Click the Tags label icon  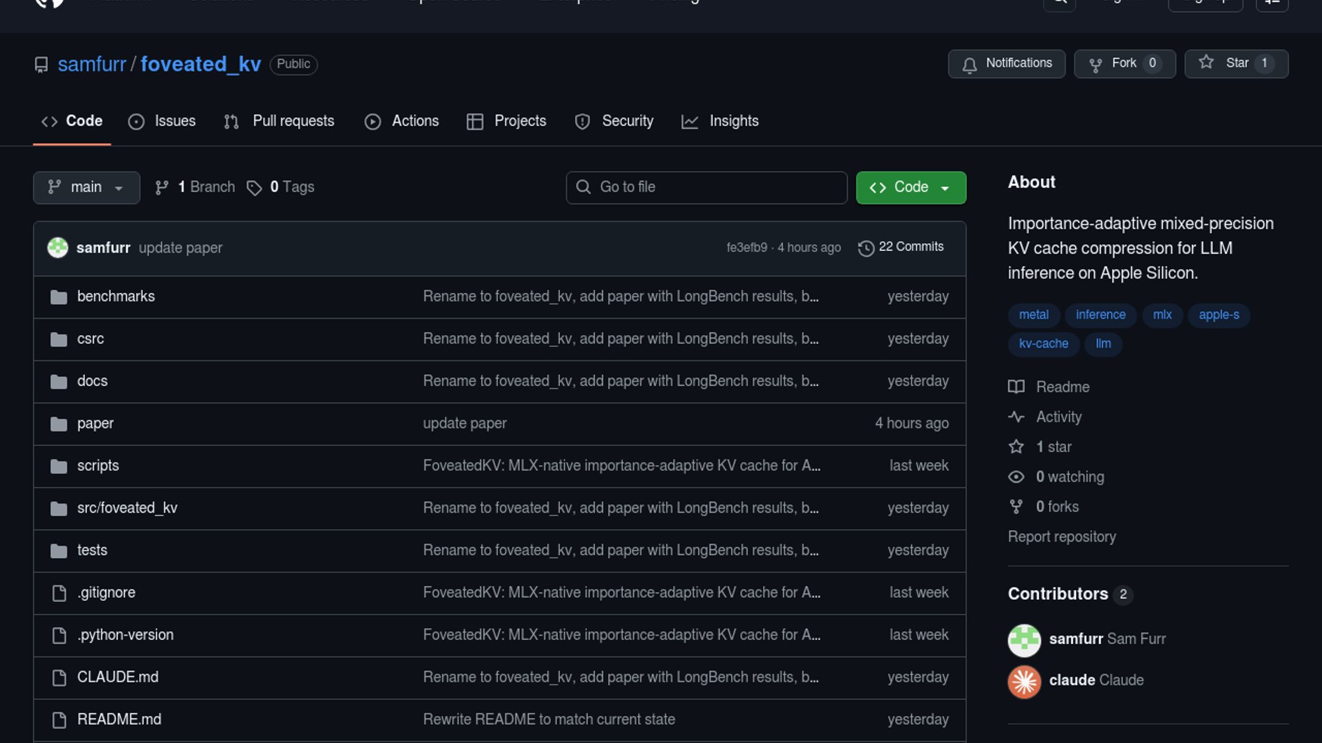[254, 188]
